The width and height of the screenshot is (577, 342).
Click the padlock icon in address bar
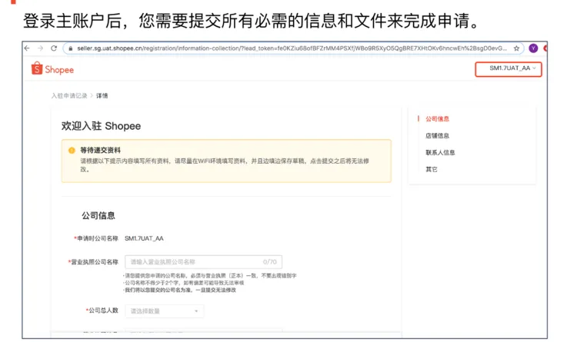71,48
